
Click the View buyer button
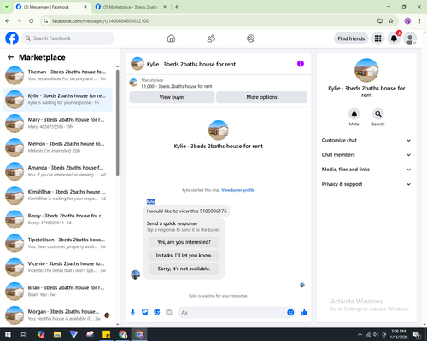click(x=172, y=97)
